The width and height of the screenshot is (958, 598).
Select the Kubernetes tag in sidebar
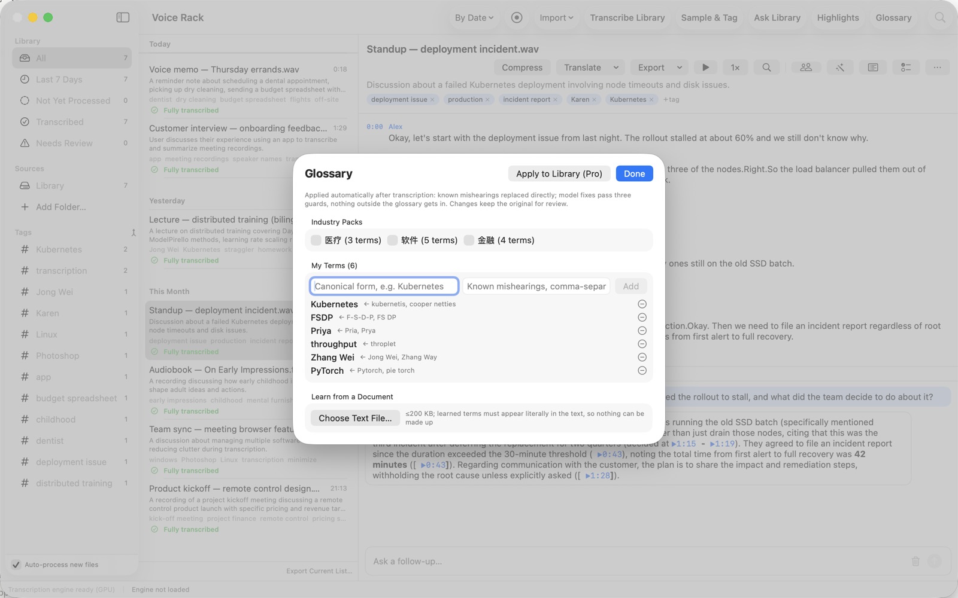(72, 249)
